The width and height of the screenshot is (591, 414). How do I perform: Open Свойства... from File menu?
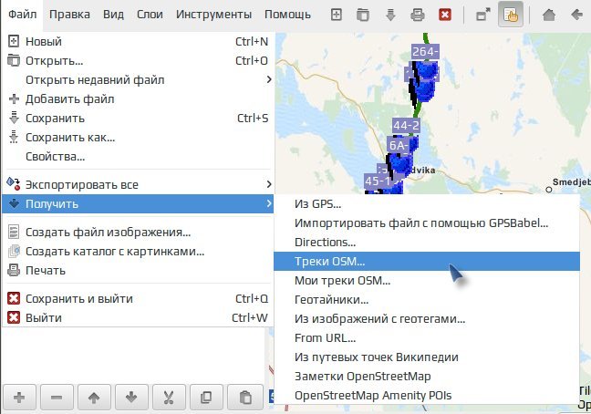click(x=138, y=156)
